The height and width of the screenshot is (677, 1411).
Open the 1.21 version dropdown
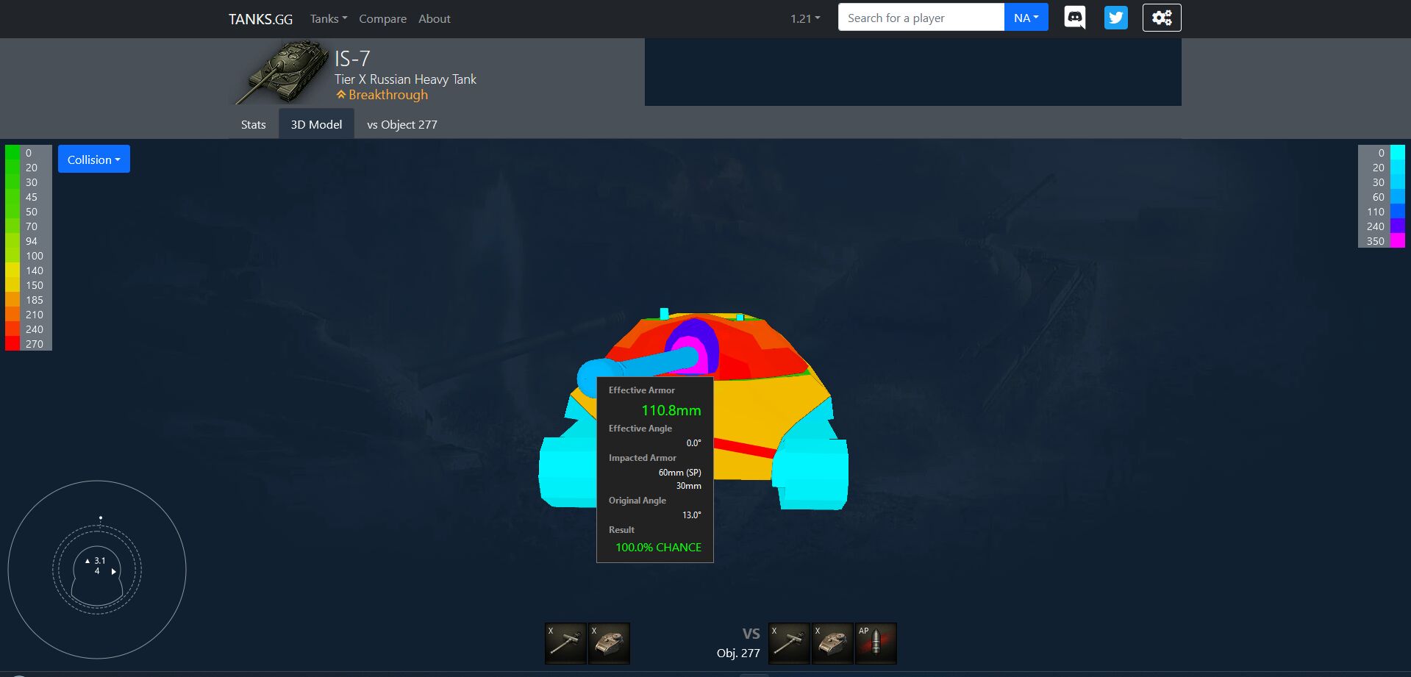pyautogui.click(x=805, y=18)
